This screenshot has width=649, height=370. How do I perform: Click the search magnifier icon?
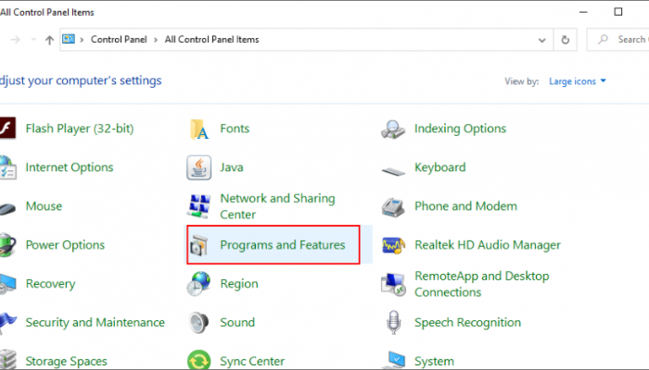[x=603, y=39]
